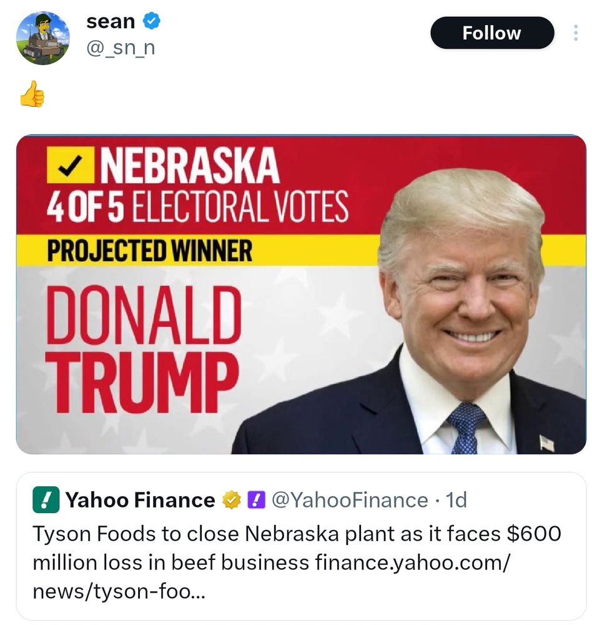Open the @YahooFinance handle link
Screen dimensions: 592x625
[x=350, y=500]
